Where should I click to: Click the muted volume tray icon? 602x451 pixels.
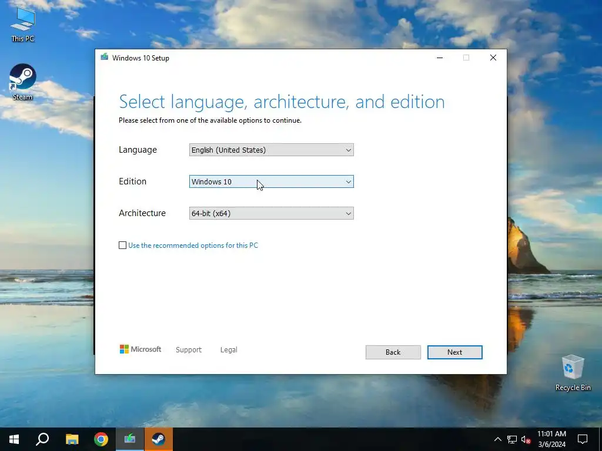point(526,439)
